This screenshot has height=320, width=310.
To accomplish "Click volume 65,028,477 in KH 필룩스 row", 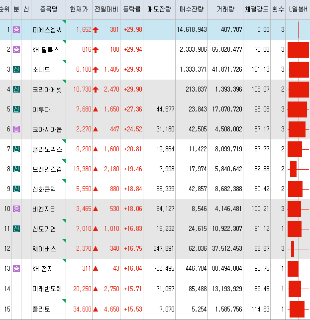I will pyautogui.click(x=227, y=49).
